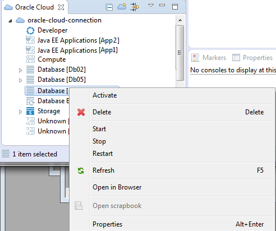Expand the Database [Db05] node
The height and width of the screenshot is (231, 276).
click(x=20, y=80)
